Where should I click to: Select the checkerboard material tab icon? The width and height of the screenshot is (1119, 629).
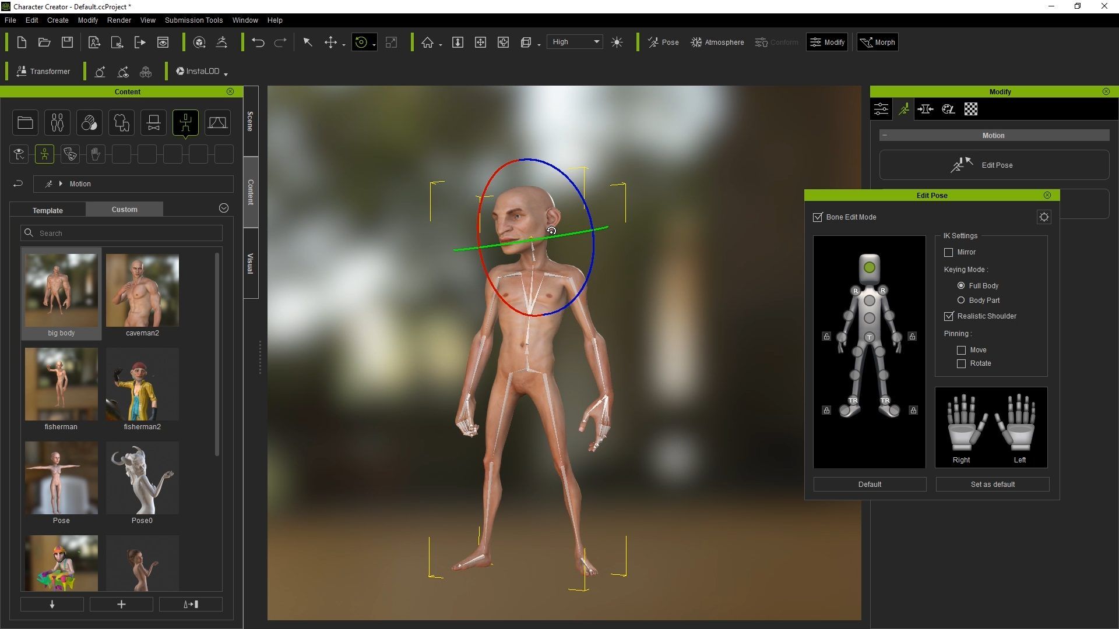[x=970, y=109]
